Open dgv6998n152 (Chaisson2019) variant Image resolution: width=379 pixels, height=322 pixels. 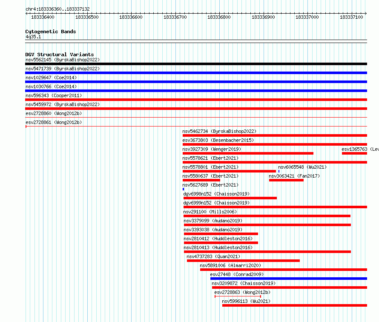[216, 194]
